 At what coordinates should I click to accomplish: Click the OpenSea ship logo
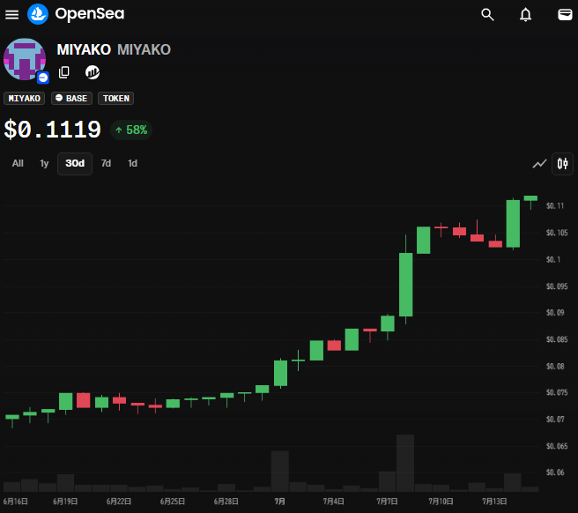pos(38,14)
